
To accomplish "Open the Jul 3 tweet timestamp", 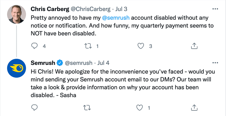I will [121, 9].
